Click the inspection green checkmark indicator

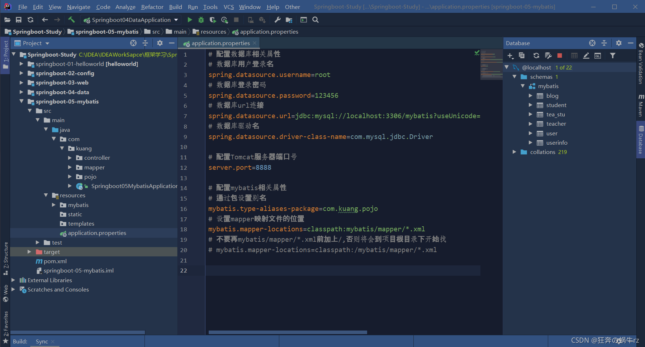pyautogui.click(x=476, y=53)
